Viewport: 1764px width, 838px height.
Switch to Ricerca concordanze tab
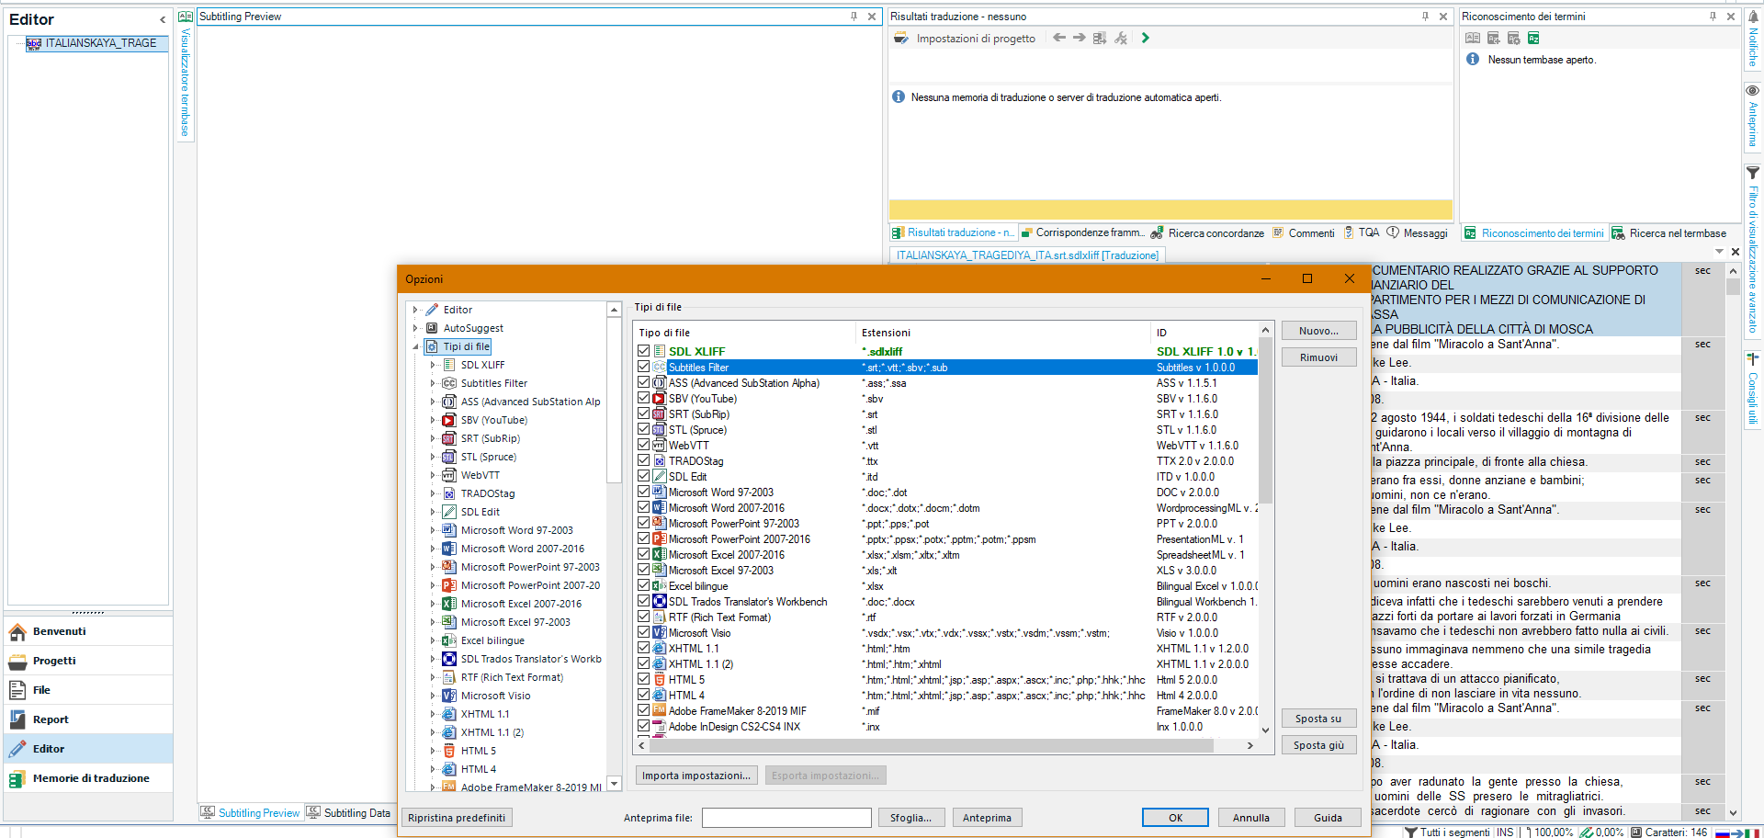click(x=1207, y=233)
